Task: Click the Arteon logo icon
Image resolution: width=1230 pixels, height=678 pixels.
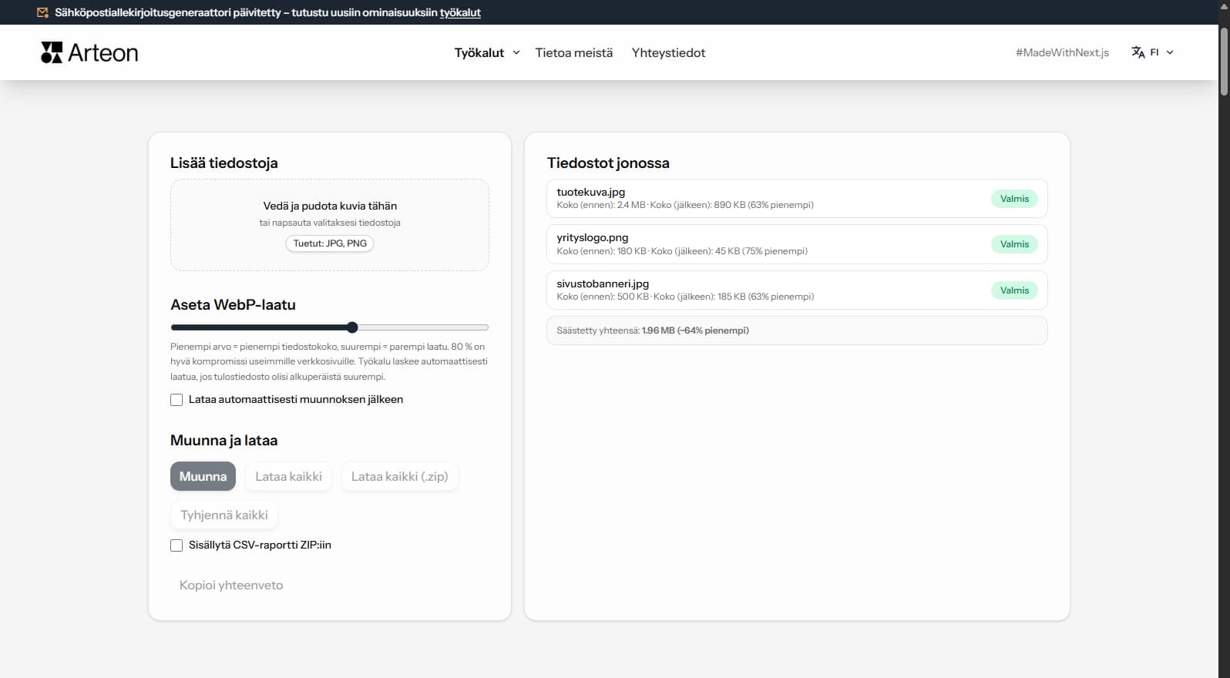Action: [x=52, y=52]
